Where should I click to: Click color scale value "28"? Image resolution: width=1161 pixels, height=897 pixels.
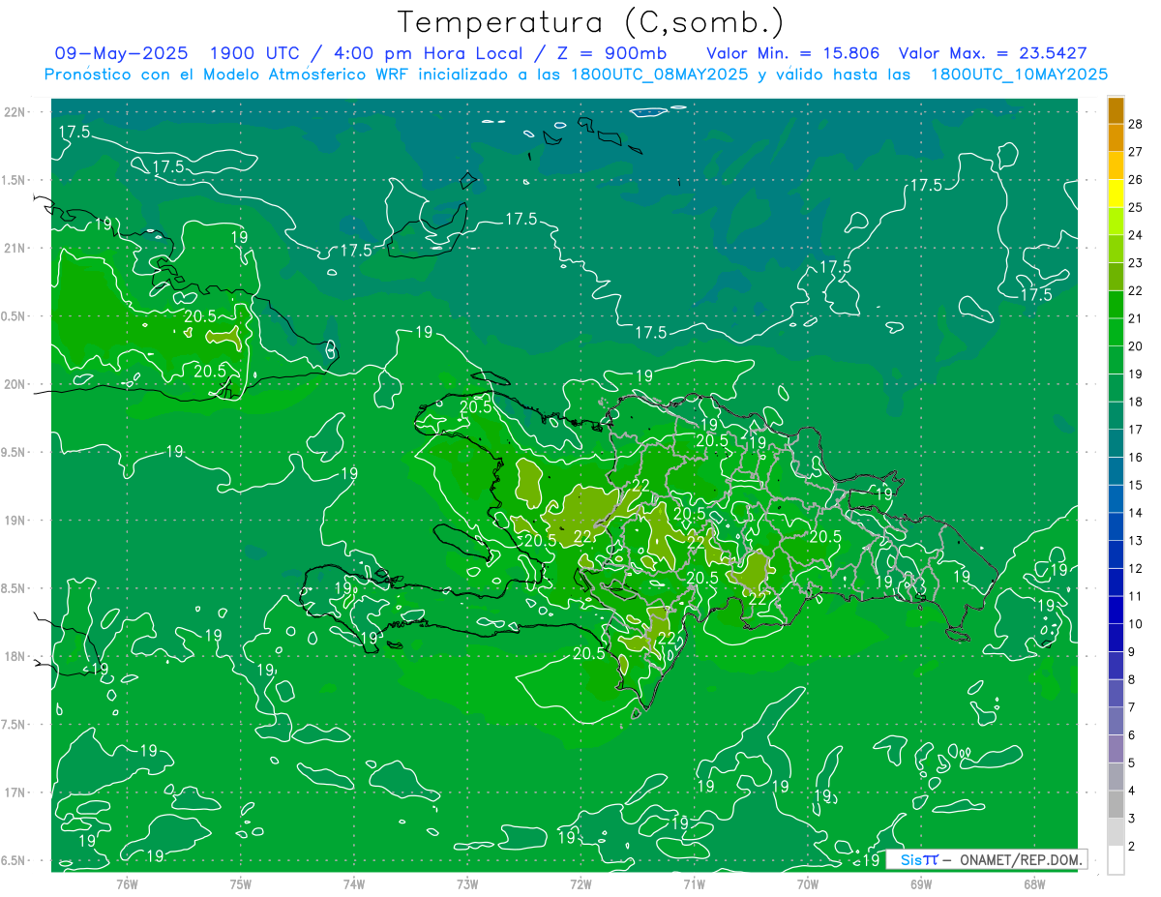tap(1136, 124)
